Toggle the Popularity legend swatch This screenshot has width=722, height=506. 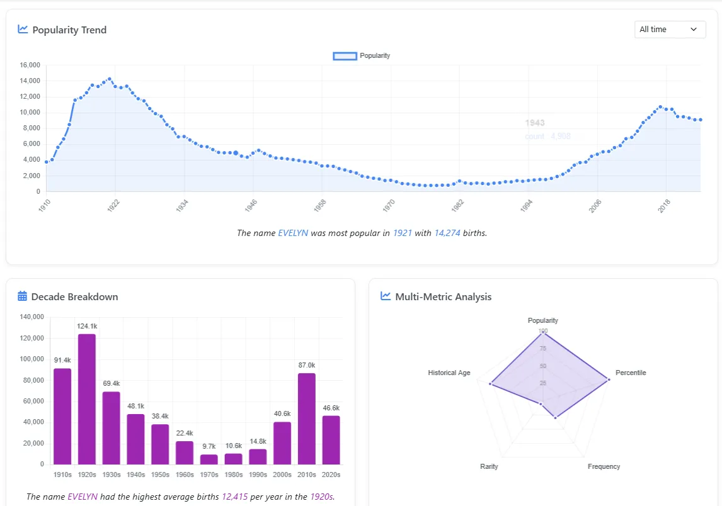pos(345,56)
